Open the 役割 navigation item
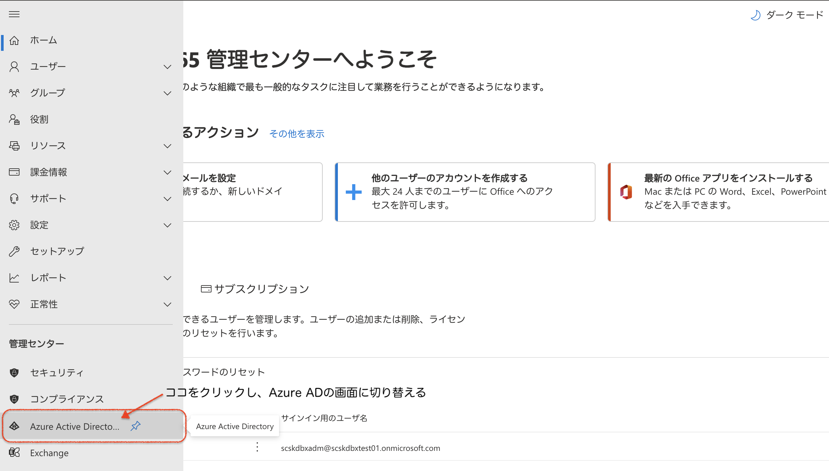The width and height of the screenshot is (829, 471). coord(91,119)
